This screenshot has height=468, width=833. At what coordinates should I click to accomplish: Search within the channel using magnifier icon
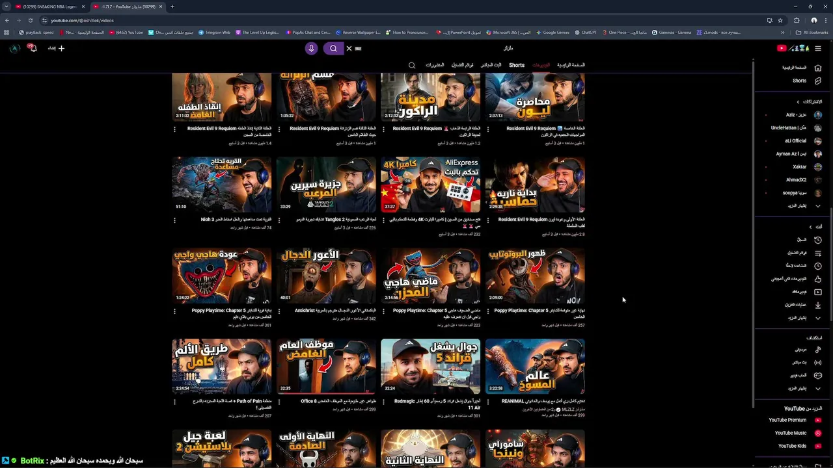pos(412,65)
